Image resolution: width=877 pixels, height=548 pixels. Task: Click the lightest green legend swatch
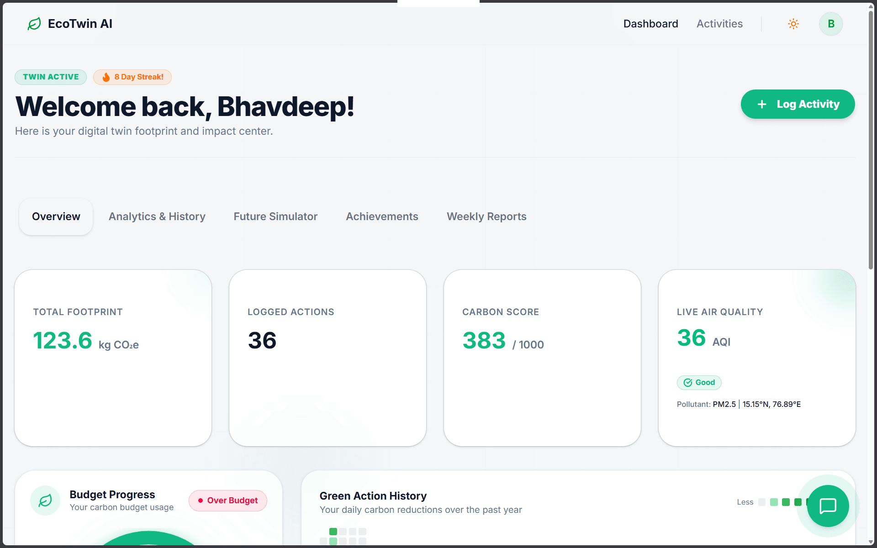coord(774,502)
